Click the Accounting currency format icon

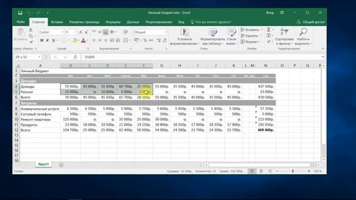coord(136,41)
